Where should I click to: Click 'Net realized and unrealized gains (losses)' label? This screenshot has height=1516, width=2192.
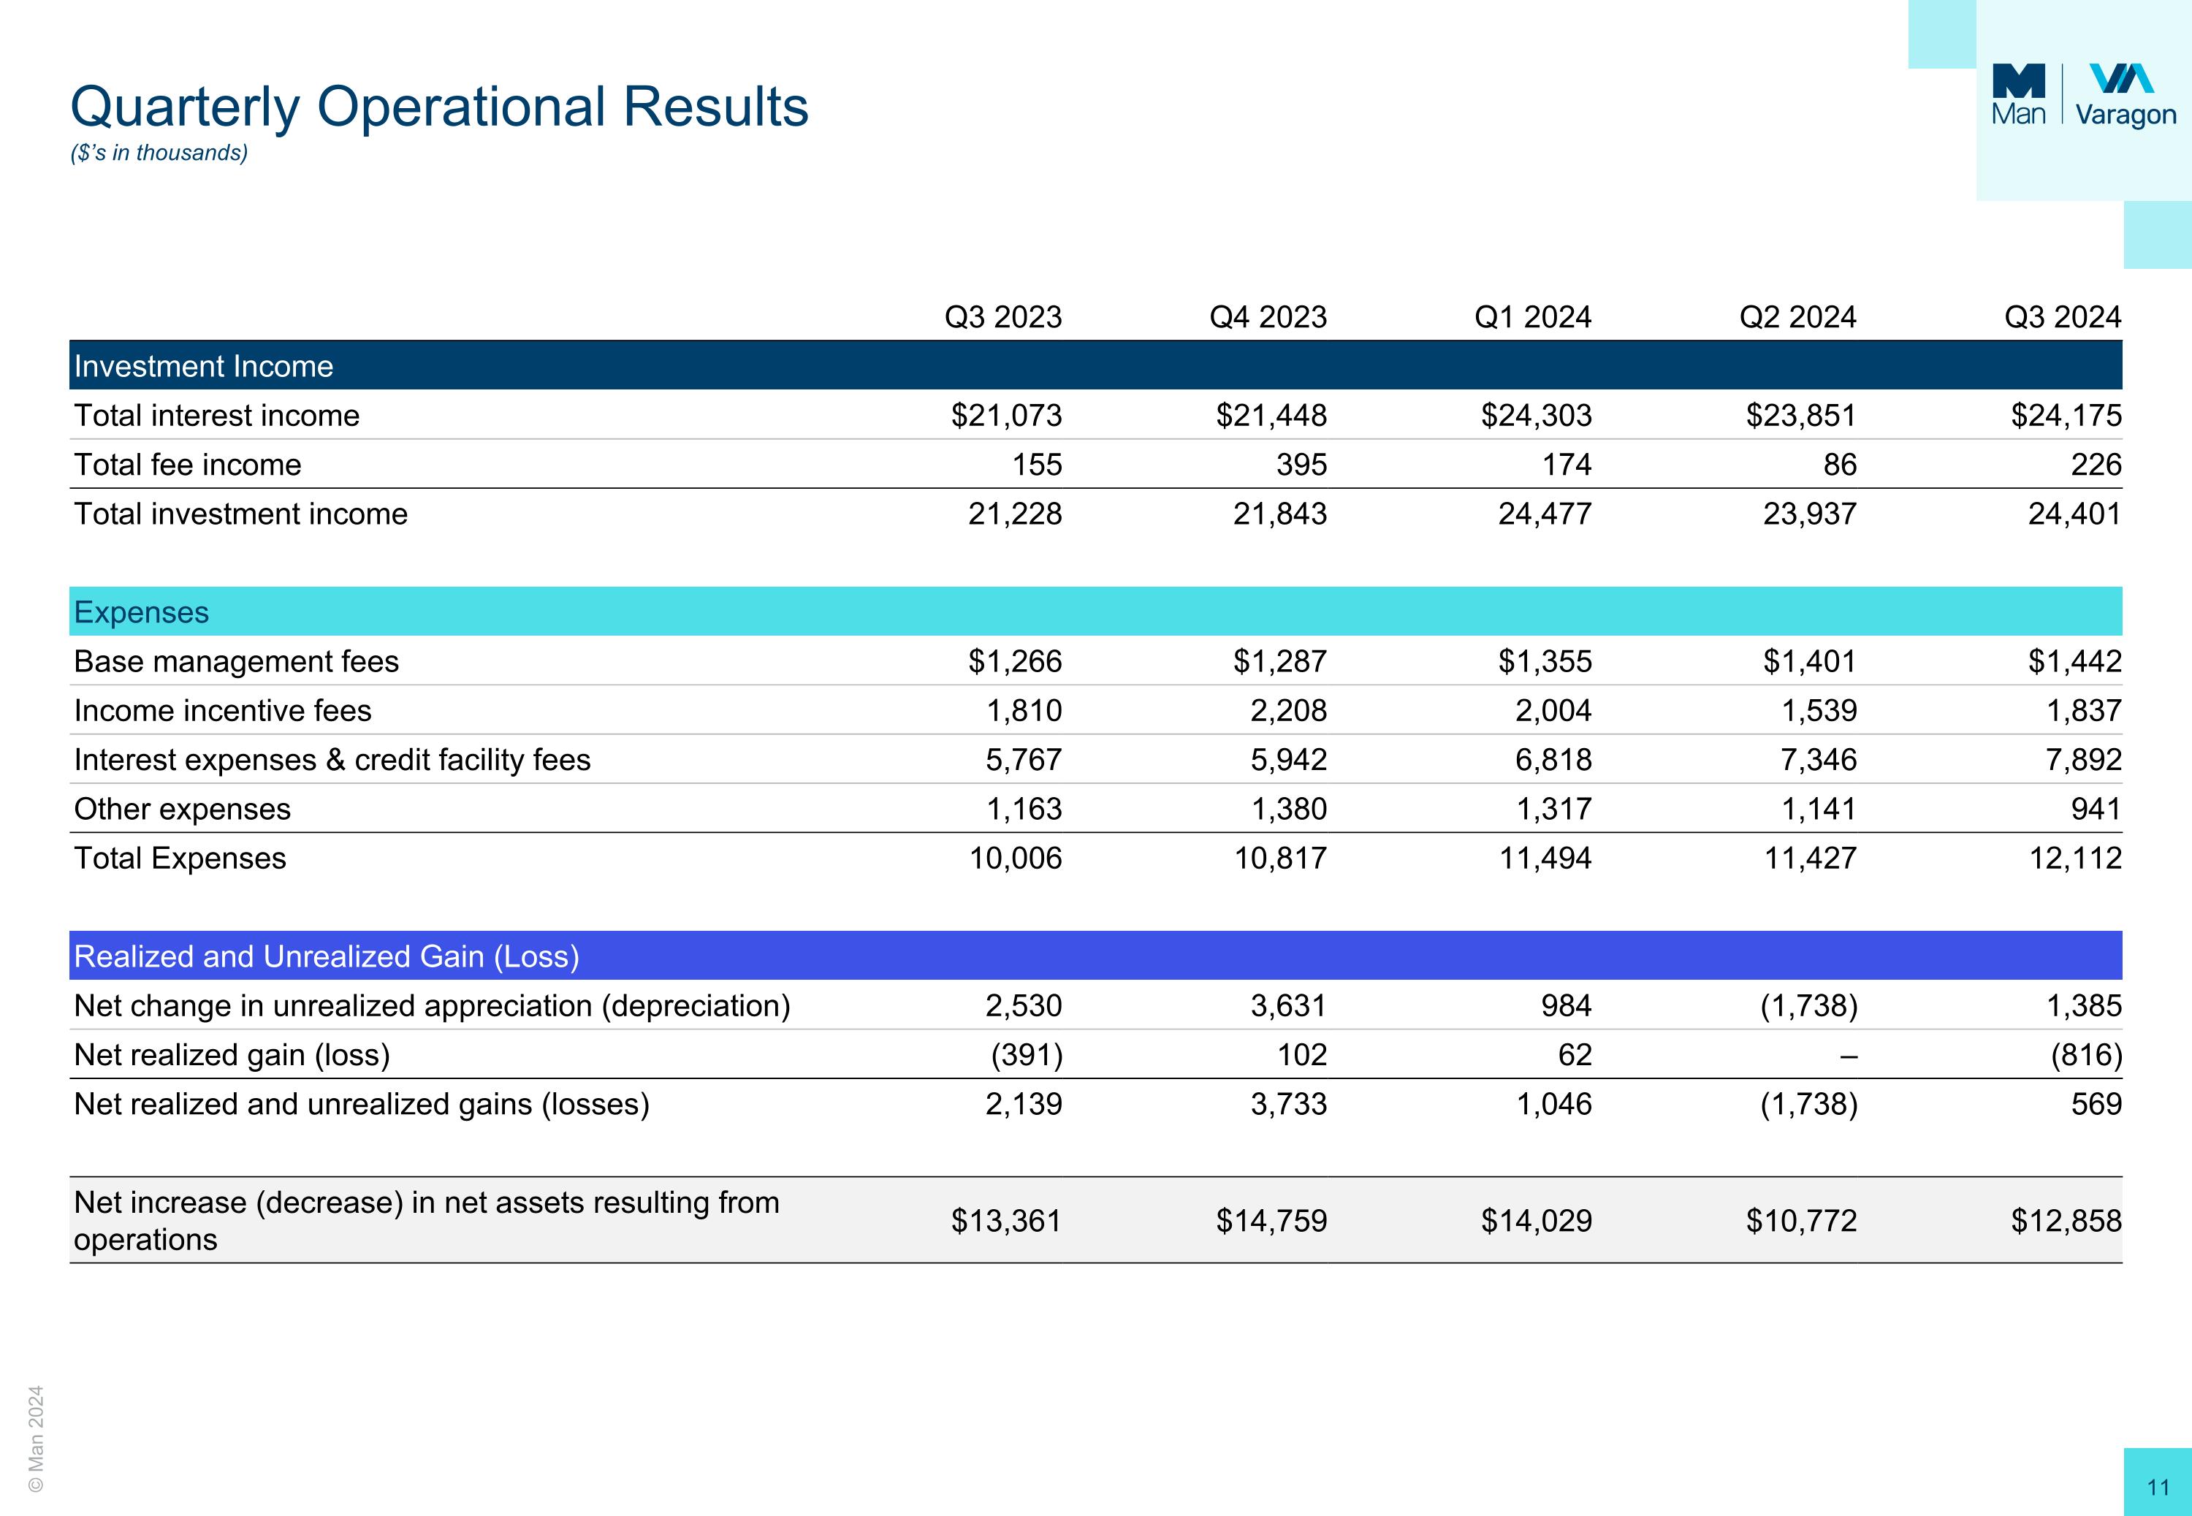(362, 1105)
